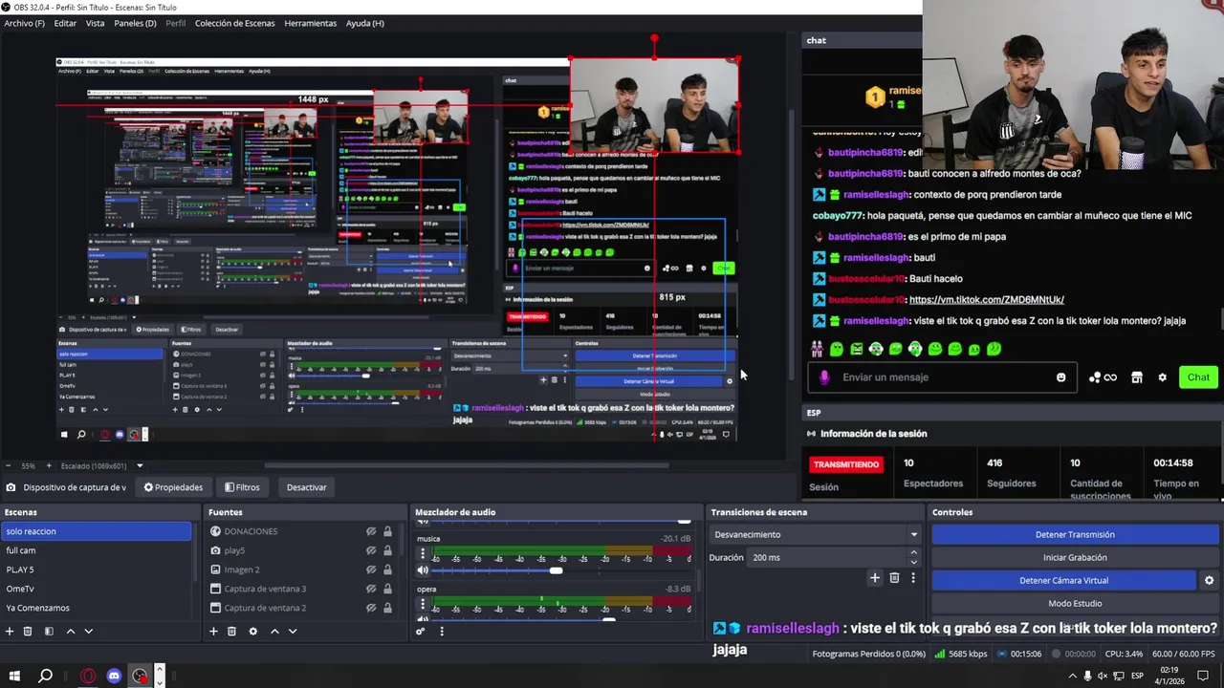
Task: Increase transition duration with up stepper
Action: [913, 552]
